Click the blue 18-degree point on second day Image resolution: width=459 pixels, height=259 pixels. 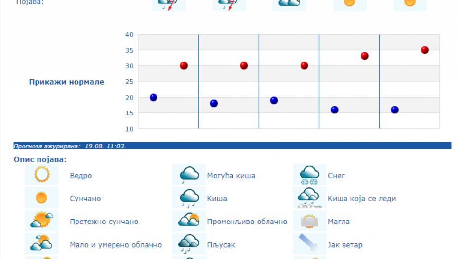(x=214, y=103)
